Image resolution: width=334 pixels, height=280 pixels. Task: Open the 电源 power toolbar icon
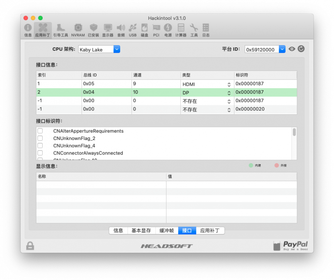(168, 30)
